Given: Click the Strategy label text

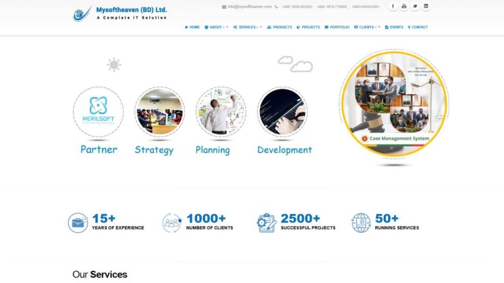Looking at the screenshot, I should point(154,150).
